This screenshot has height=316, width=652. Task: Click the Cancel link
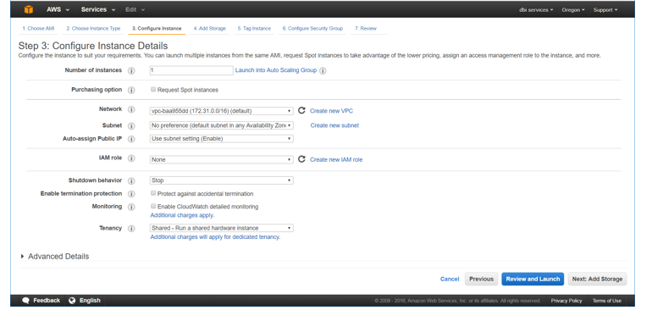[450, 279]
